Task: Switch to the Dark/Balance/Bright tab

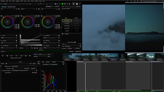Action: coord(12,7)
